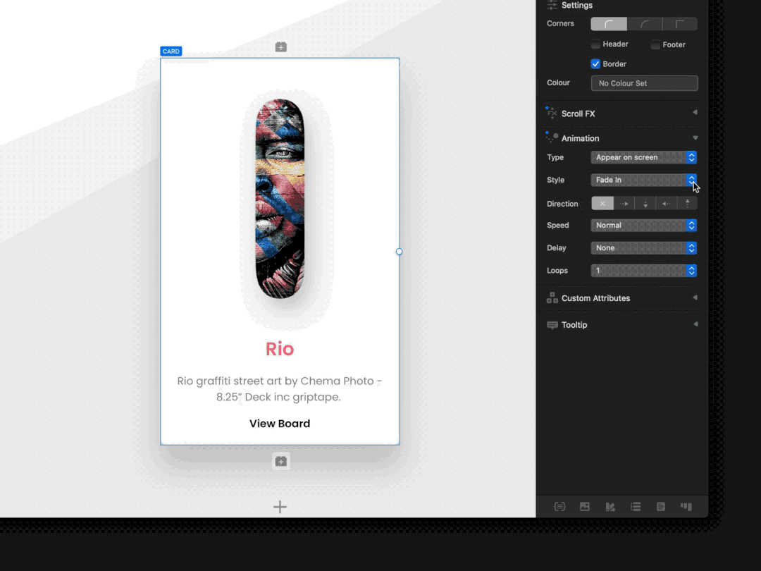Screen dimensions: 761x571
Task: Open the code editor icon in bottom bar
Action: point(559,506)
